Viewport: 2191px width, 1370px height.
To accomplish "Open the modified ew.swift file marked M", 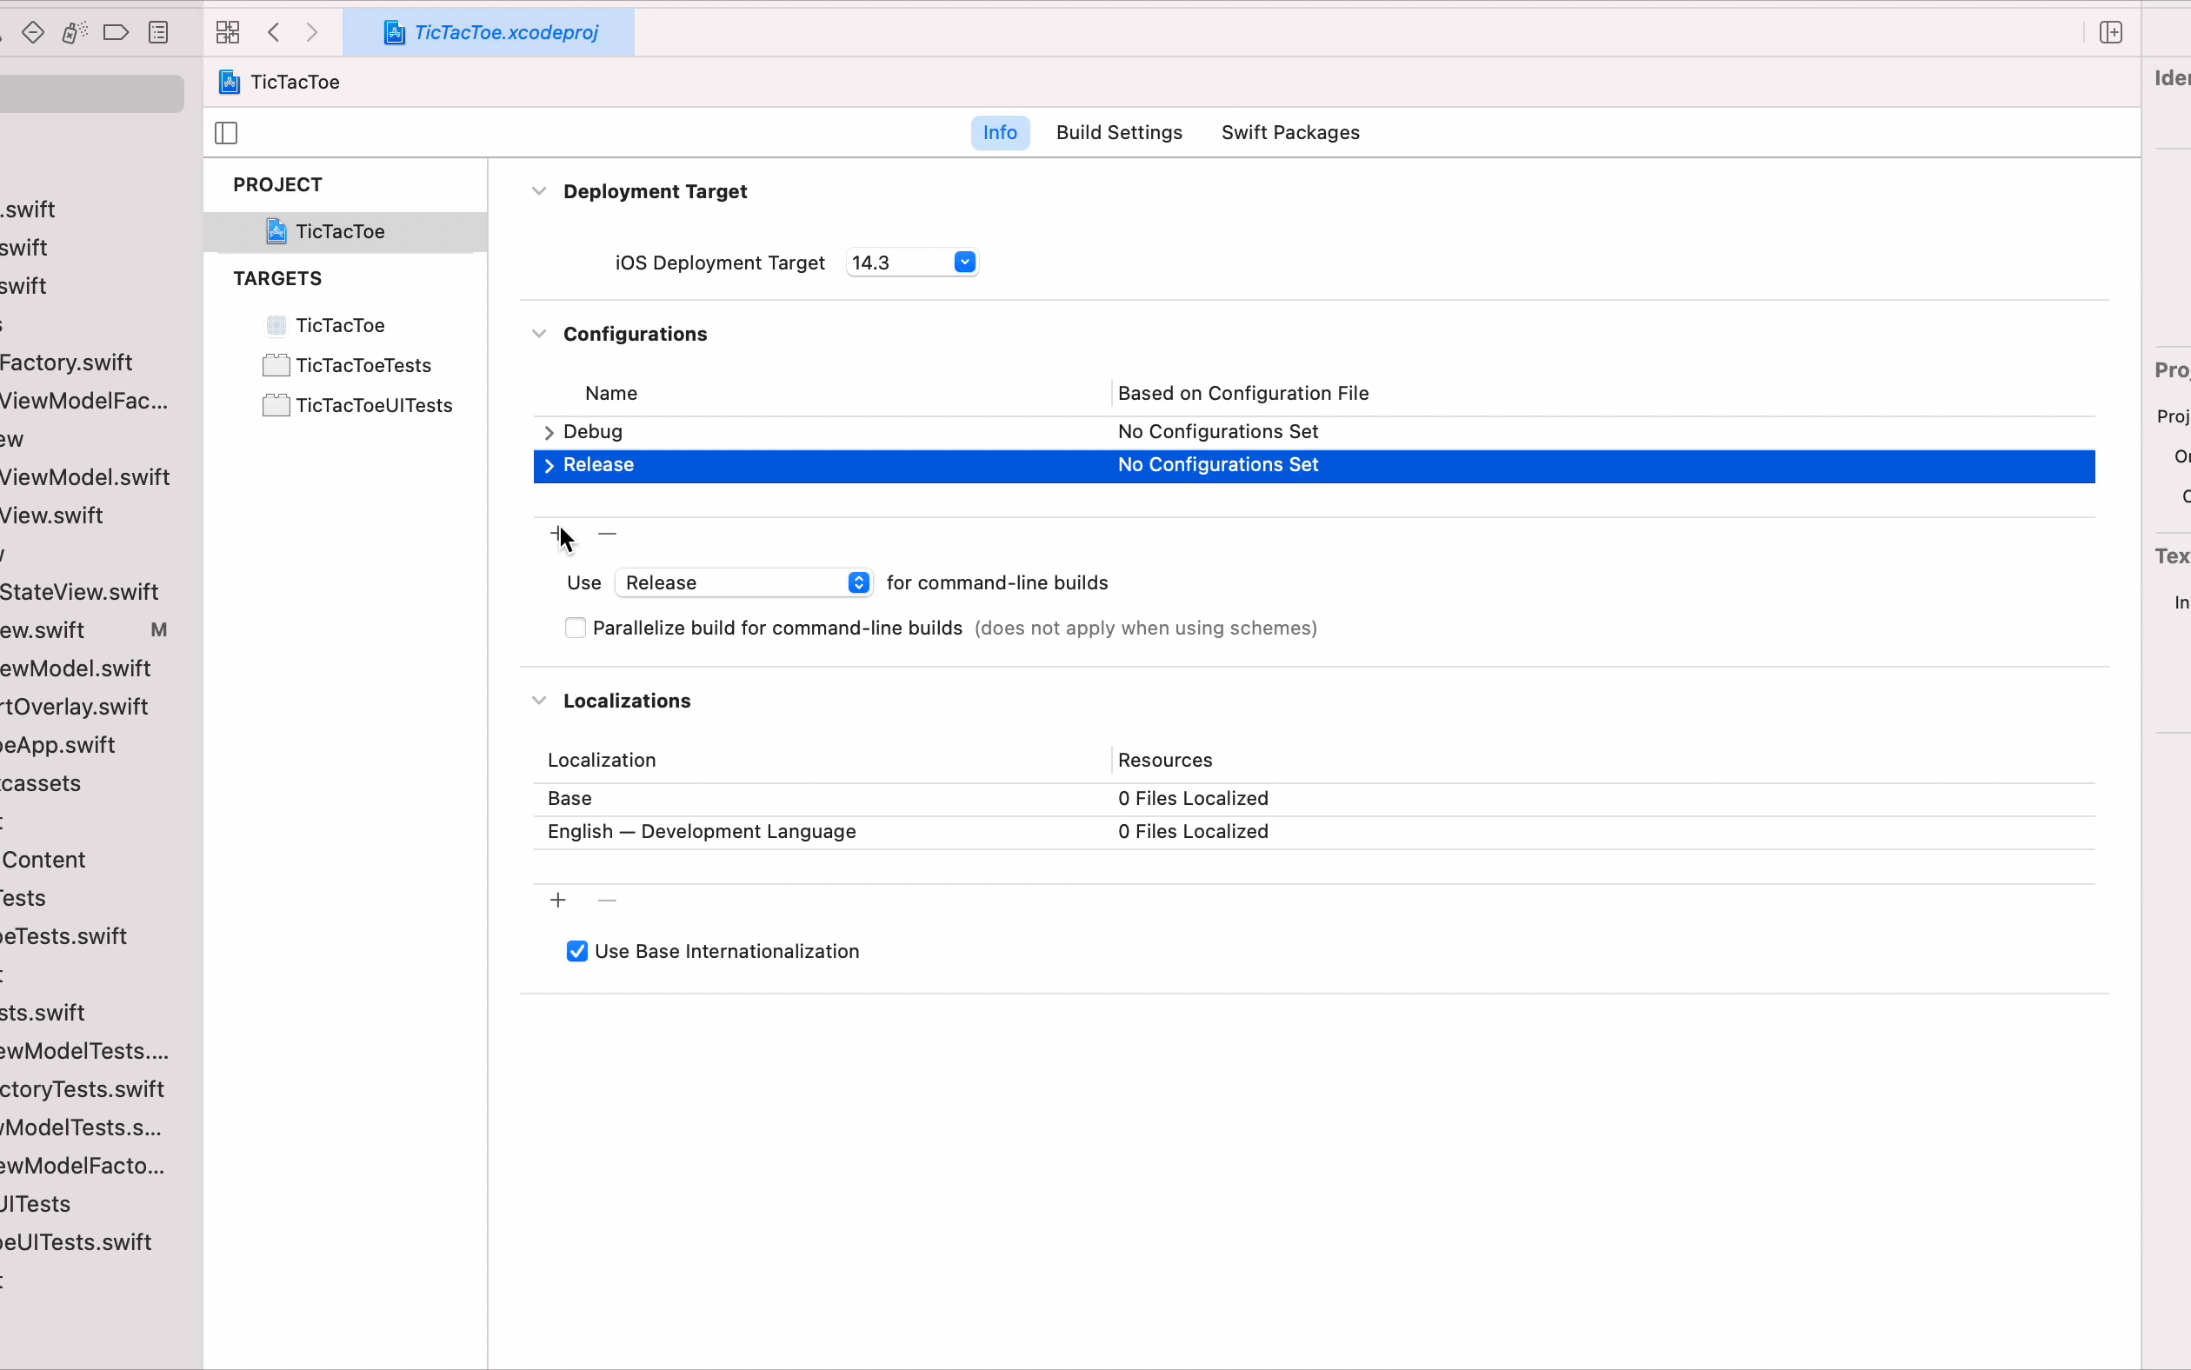I will 43,630.
